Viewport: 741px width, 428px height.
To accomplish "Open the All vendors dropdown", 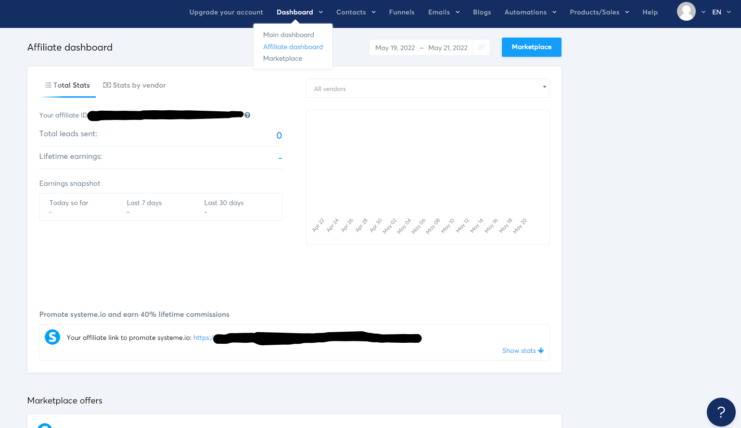I will 428,88.
